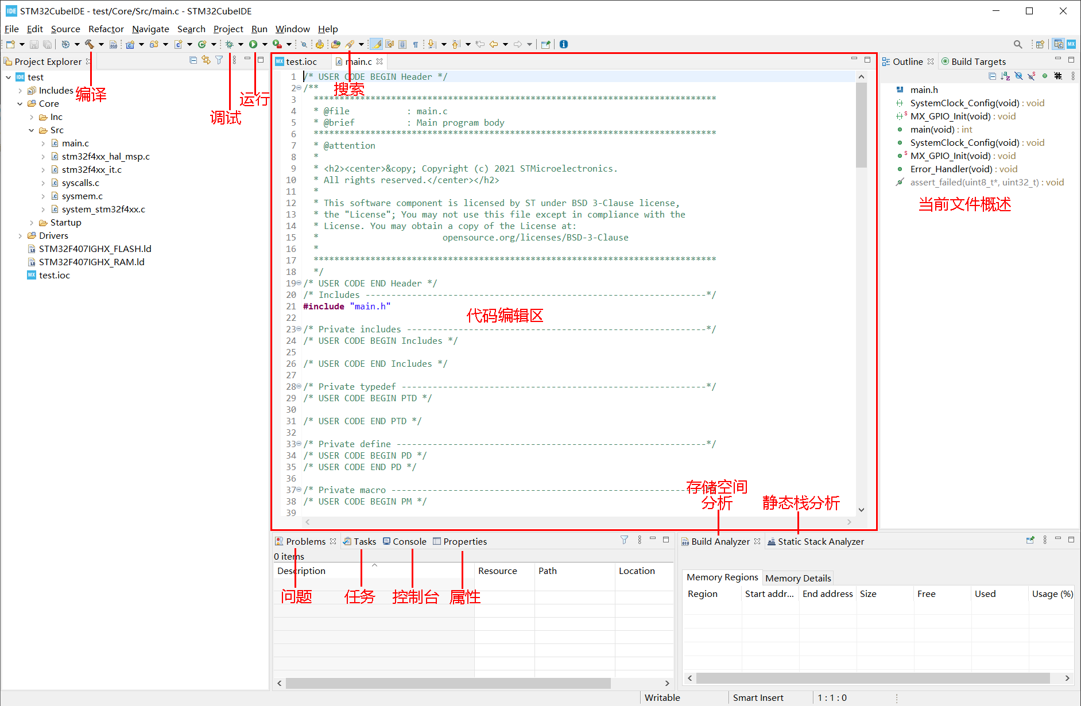Image resolution: width=1081 pixels, height=706 pixels.
Task: Collapse All in Project Explorer
Action: [x=193, y=60]
